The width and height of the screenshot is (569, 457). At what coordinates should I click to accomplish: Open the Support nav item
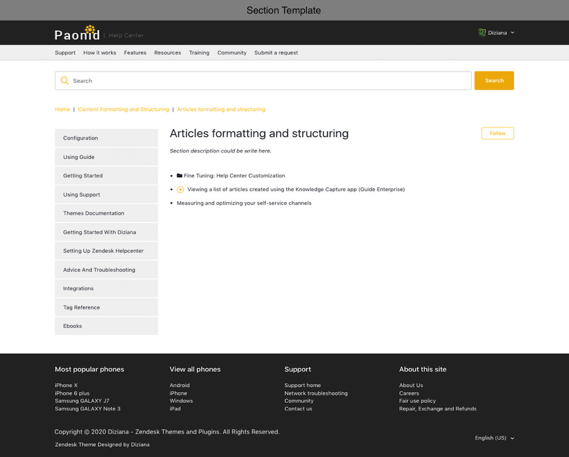(x=65, y=53)
